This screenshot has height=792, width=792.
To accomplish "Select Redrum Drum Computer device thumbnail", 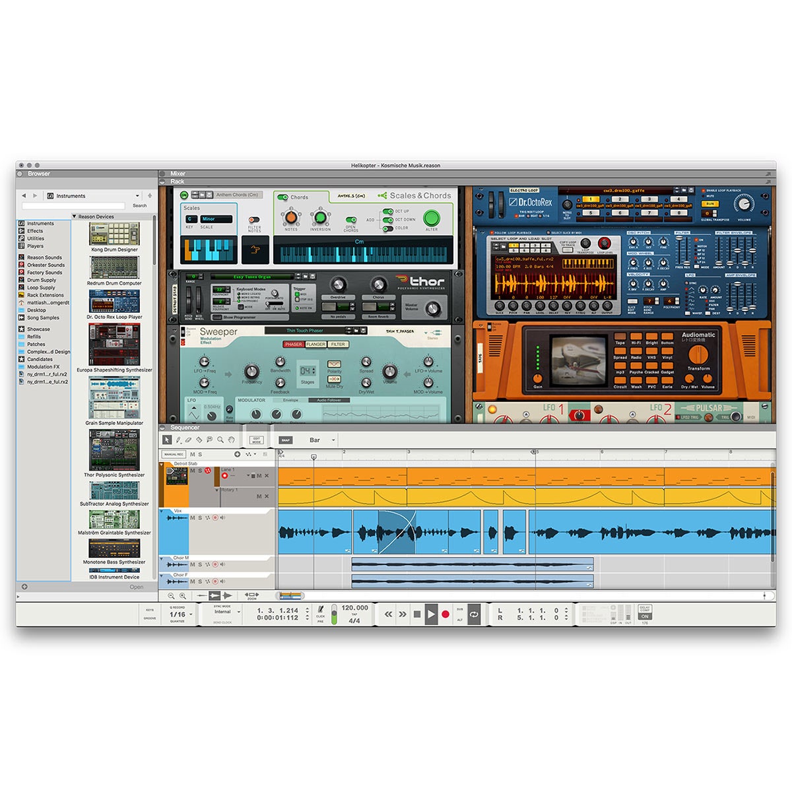I will coord(115,268).
